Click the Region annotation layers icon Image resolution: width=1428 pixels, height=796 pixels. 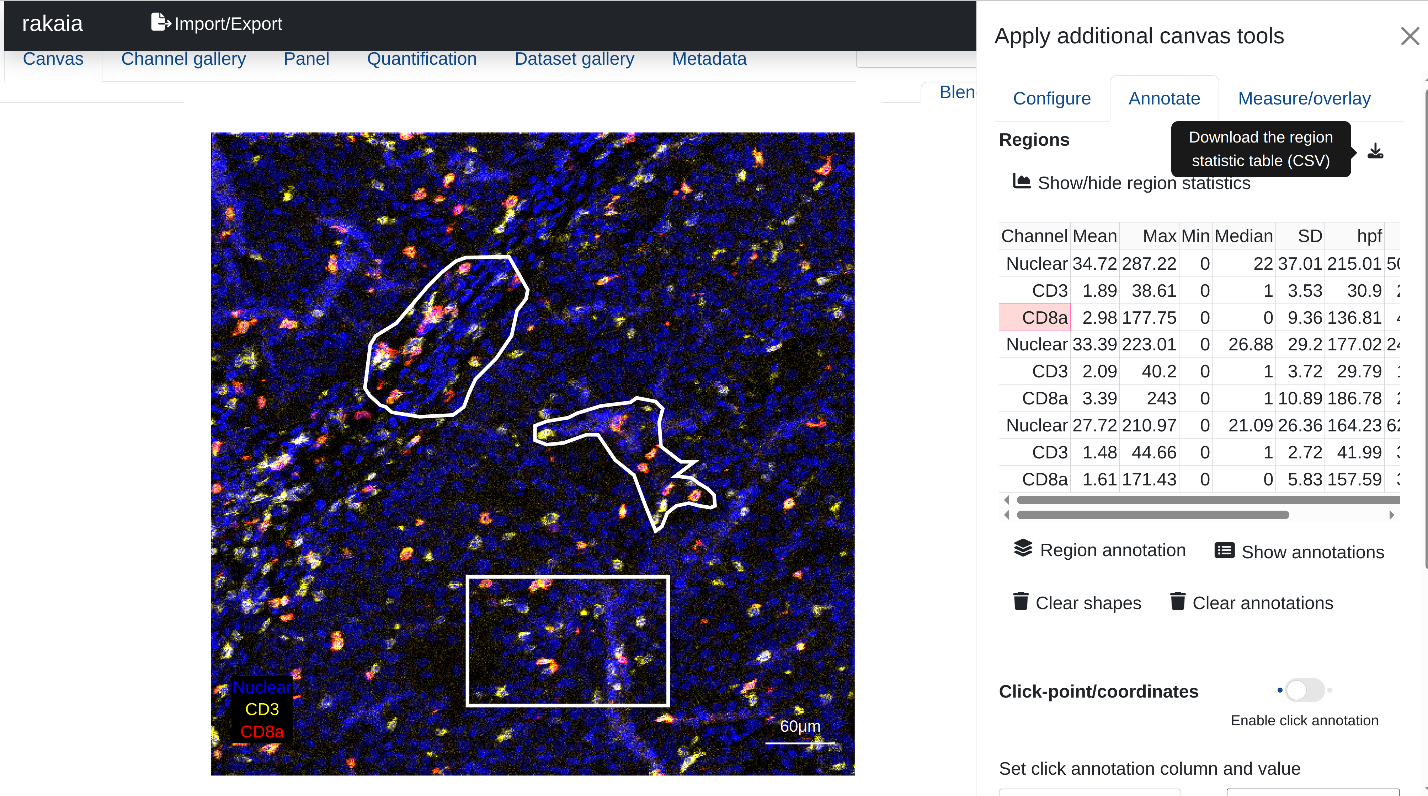pyautogui.click(x=1023, y=548)
